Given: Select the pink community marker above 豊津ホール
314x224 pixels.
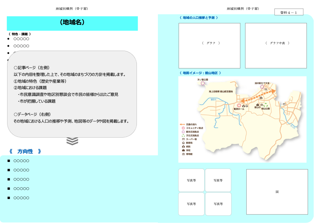Looking at the screenshot, I should (x=239, y=105).
